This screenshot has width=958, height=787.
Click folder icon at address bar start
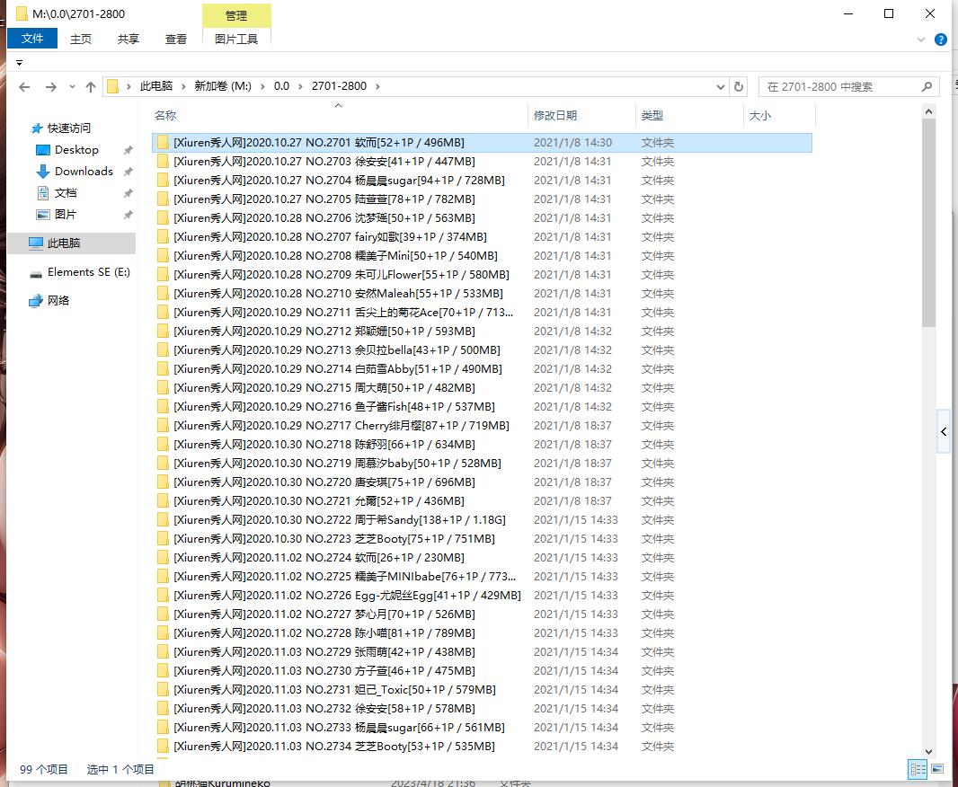point(113,87)
